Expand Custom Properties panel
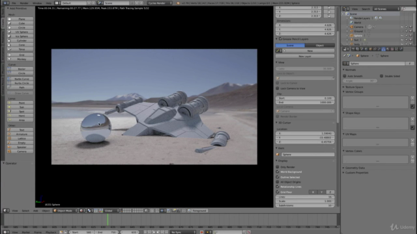This screenshot has width=417, height=234. pos(356,173)
